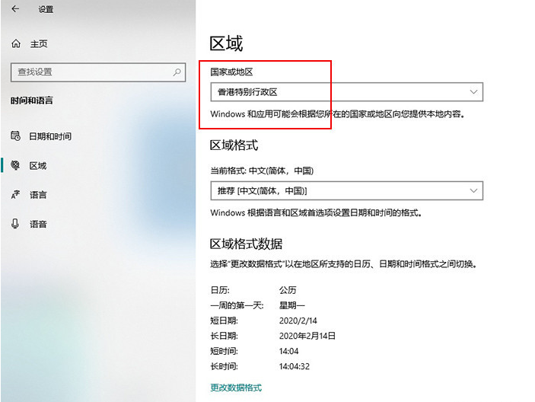Open the 推荐 [中文(简体，中国)] format dropdown
The image size is (535, 402).
tap(347, 191)
